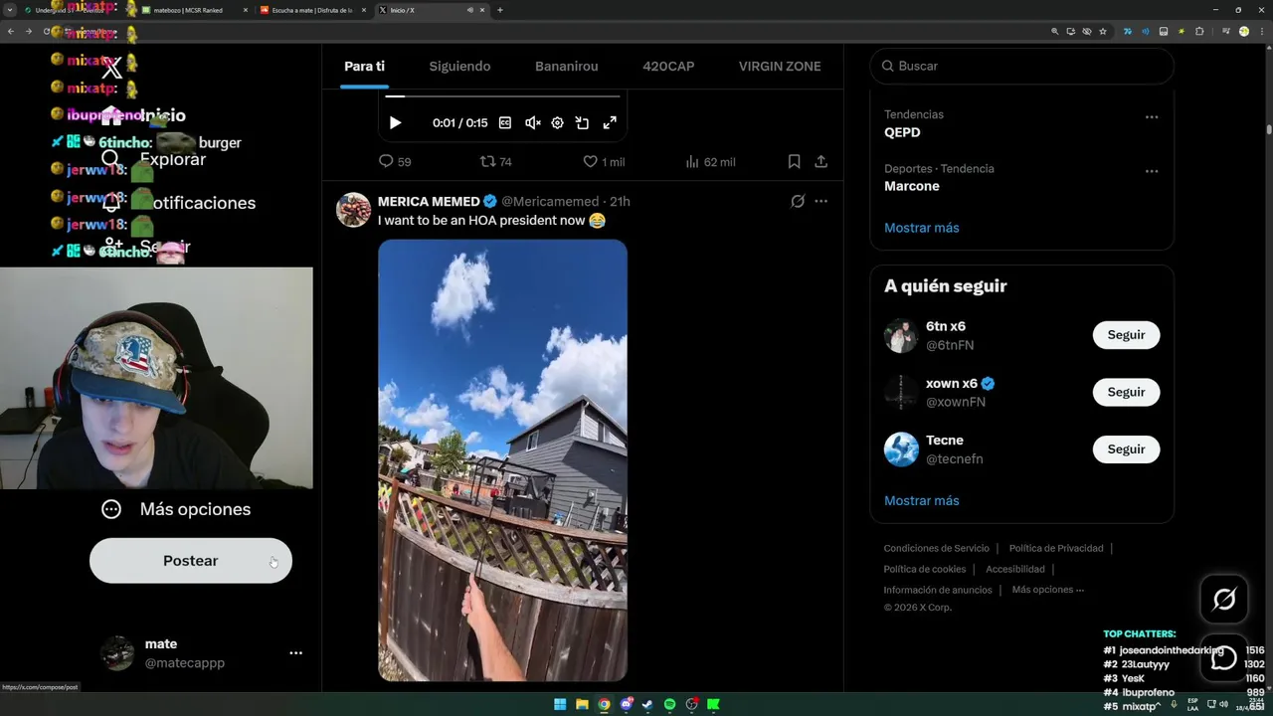Follow Tecne with Seguir button
The image size is (1273, 716).
click(1126, 448)
